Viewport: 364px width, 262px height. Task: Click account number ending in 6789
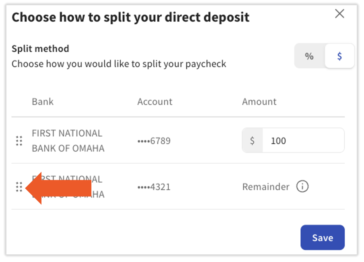coord(154,141)
